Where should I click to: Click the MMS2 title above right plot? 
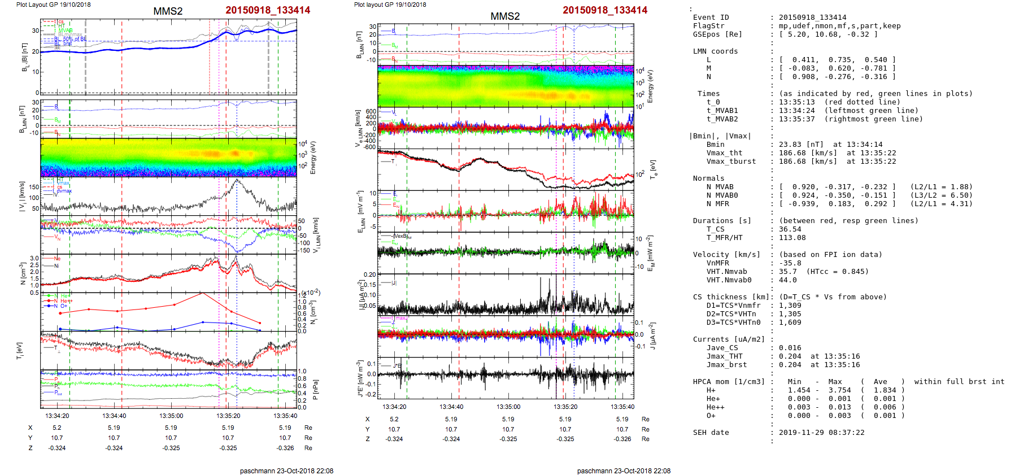(x=504, y=16)
